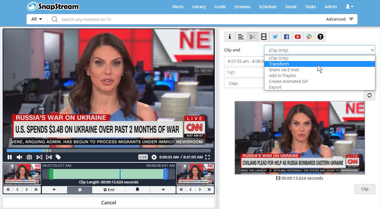Collapse the Clip and dropdown
Image resolution: width=380 pixels, height=209 pixels.
(x=320, y=50)
